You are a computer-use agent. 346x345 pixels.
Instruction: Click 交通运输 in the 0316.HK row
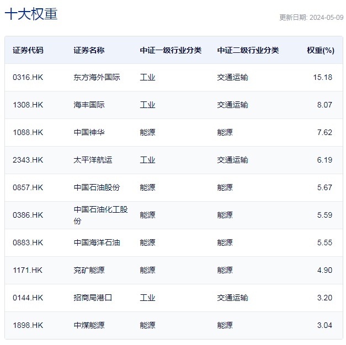click(x=232, y=77)
